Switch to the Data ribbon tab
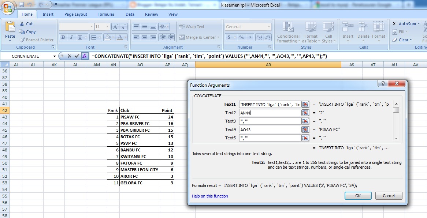Screen dimensions: 427x218 point(130,14)
